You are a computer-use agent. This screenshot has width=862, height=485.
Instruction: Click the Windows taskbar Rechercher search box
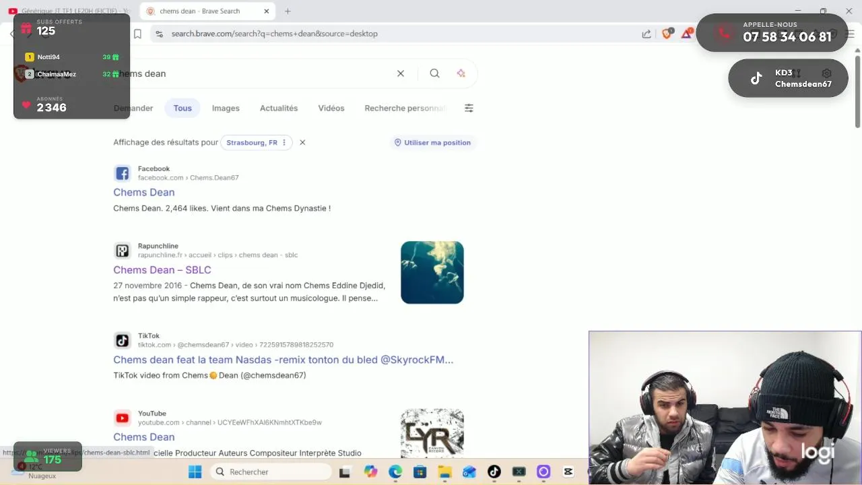pyautogui.click(x=269, y=472)
